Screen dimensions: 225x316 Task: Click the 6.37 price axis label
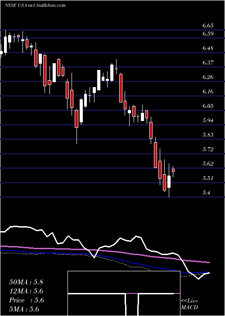coord(208,63)
